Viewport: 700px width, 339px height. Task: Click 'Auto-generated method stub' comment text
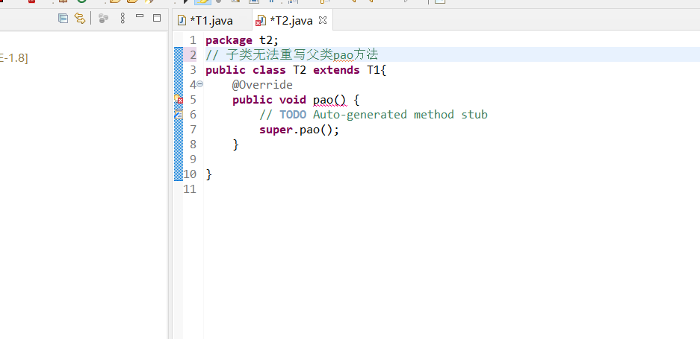point(400,115)
